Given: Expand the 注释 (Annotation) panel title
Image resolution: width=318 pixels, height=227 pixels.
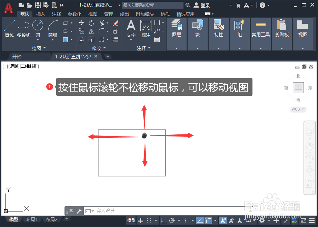Looking at the screenshot, I should pyautogui.click(x=144, y=48).
